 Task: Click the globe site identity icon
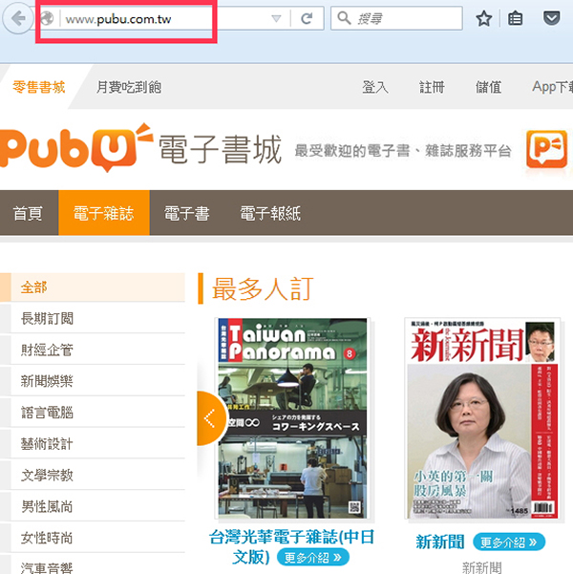coord(47,18)
